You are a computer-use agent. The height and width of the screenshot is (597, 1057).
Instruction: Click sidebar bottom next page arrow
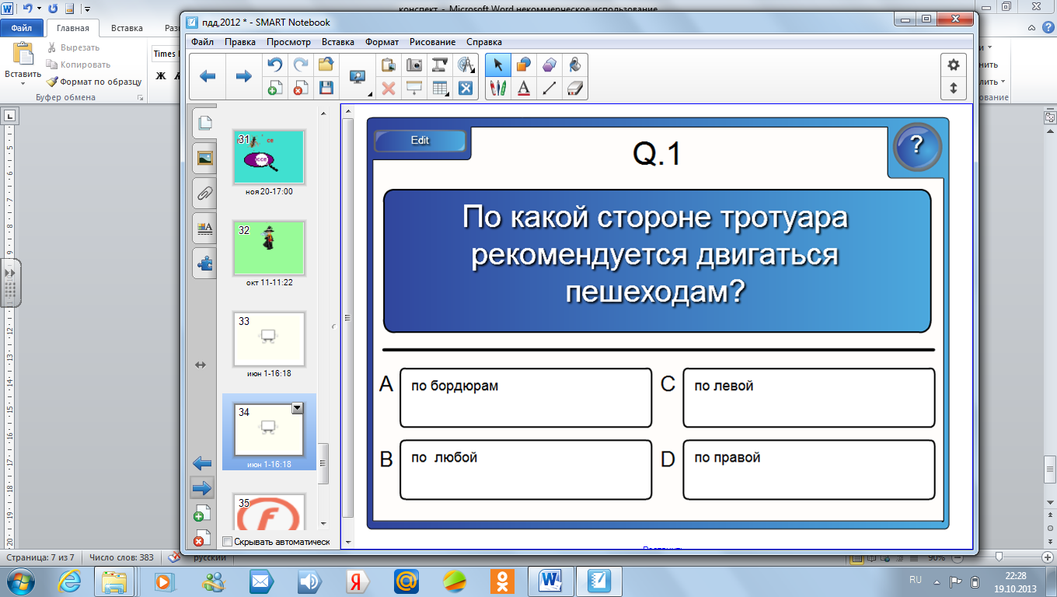tap(202, 488)
